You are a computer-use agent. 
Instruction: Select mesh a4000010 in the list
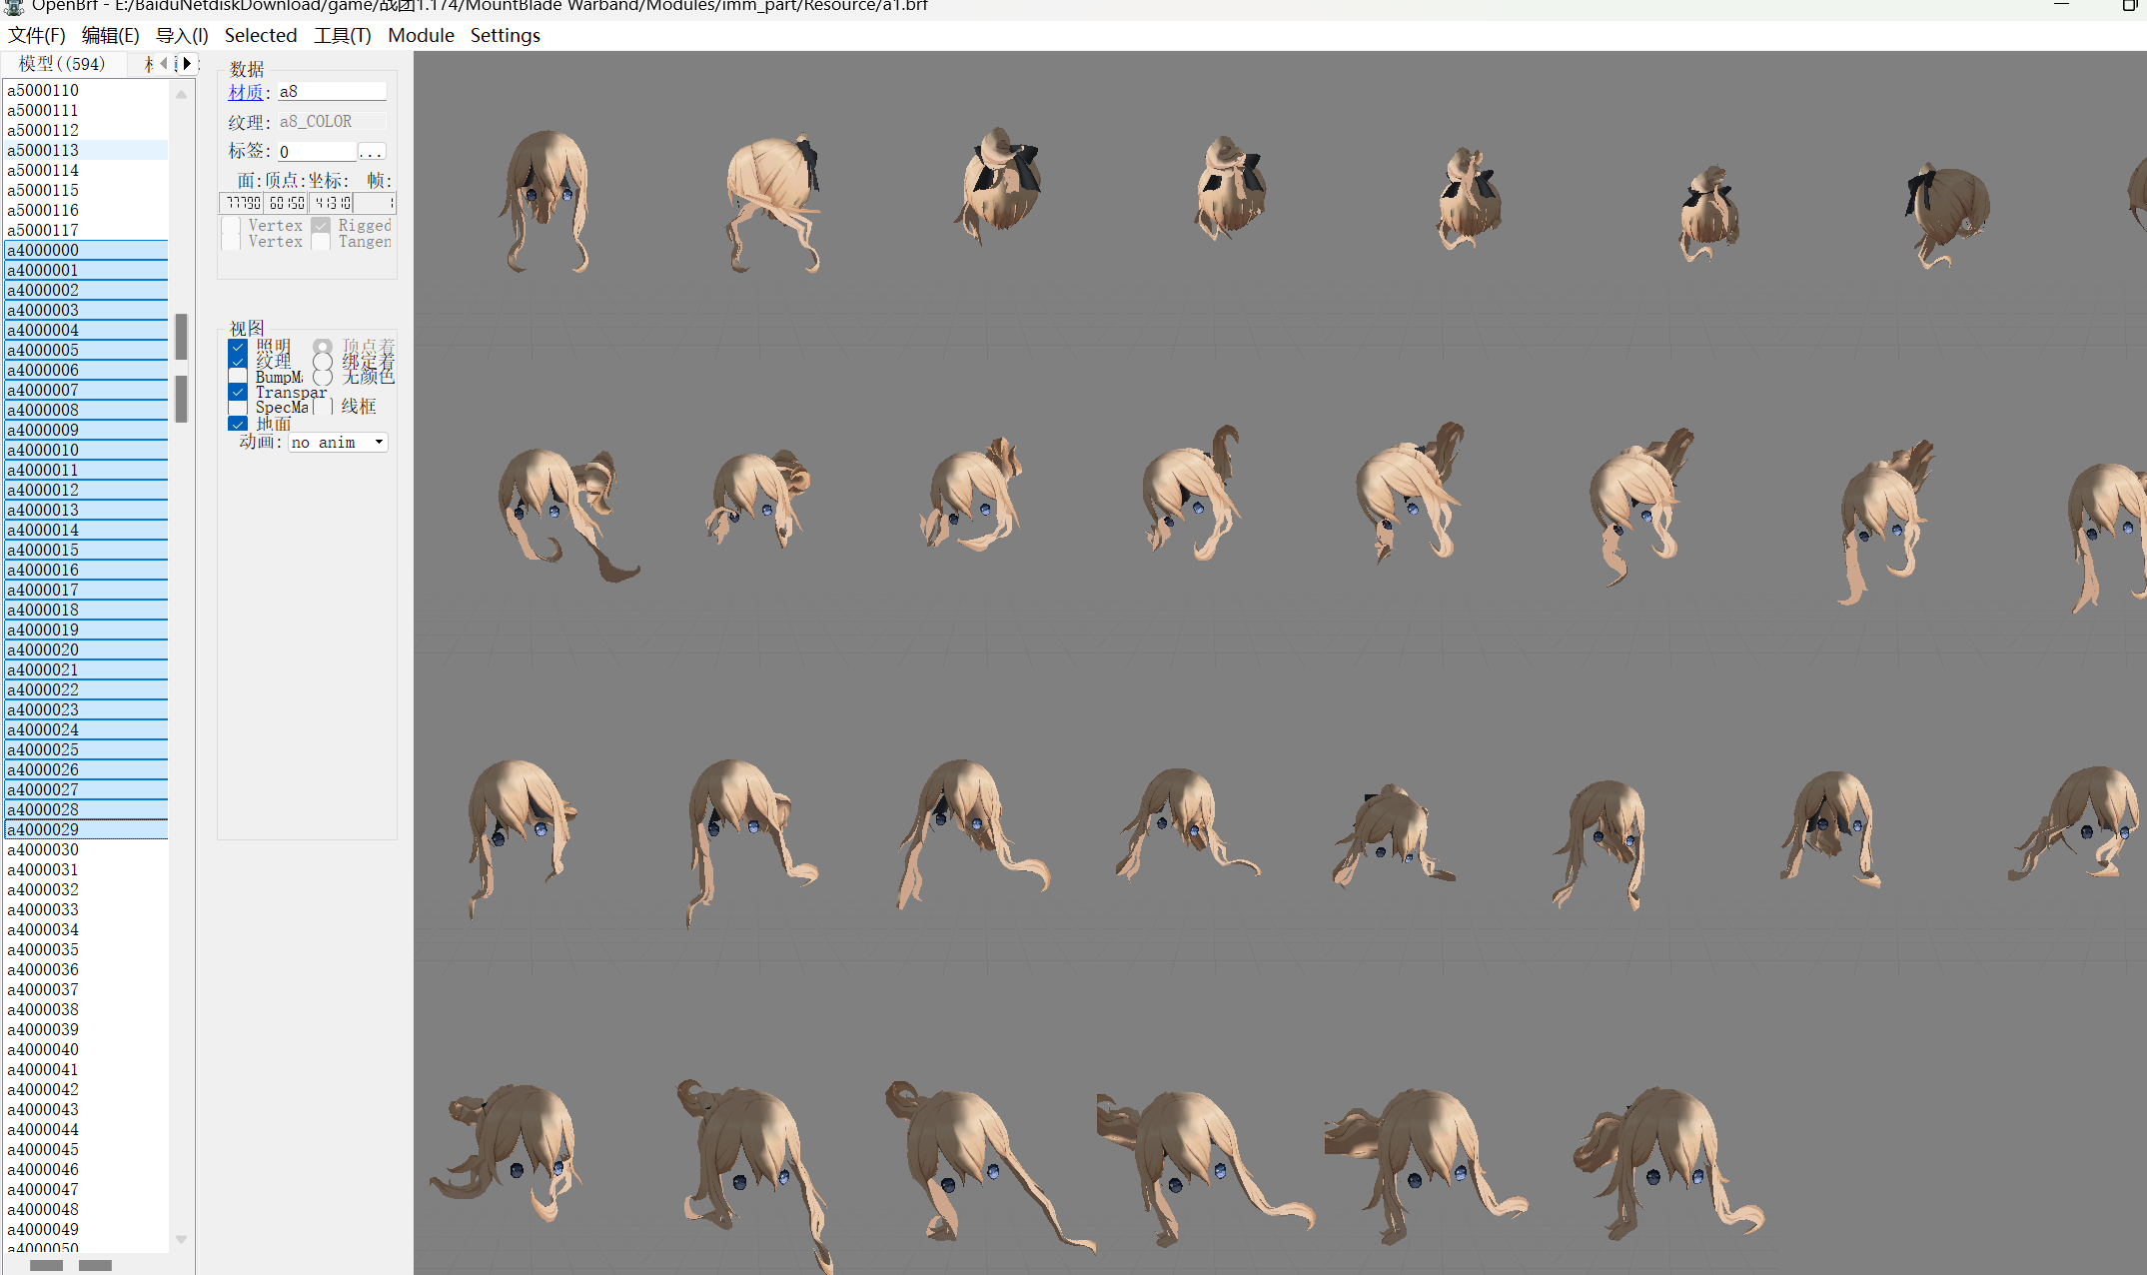[86, 450]
